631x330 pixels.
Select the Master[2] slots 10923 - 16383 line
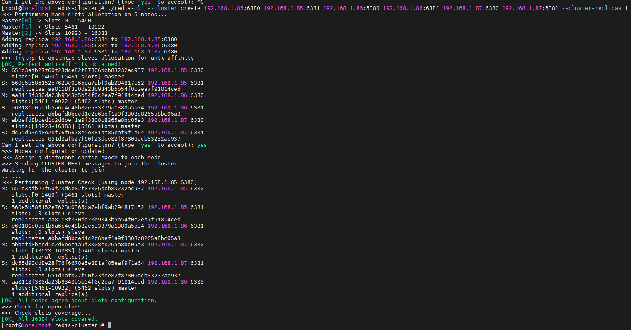pos(54,33)
